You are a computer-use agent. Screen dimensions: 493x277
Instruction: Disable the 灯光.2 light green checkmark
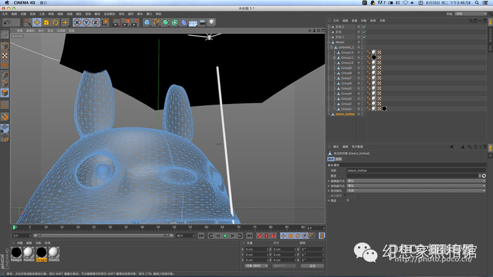(364, 26)
